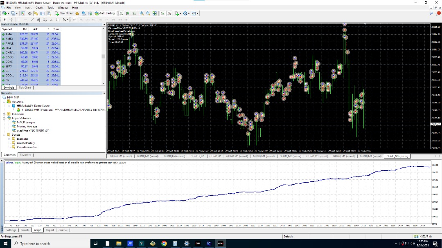Toggle the chart auto scroll button
Viewport: 442px width, 248px height.
pos(162,13)
